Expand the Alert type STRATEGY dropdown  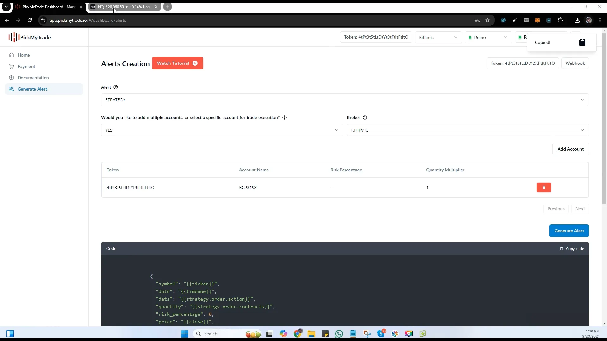pos(582,100)
